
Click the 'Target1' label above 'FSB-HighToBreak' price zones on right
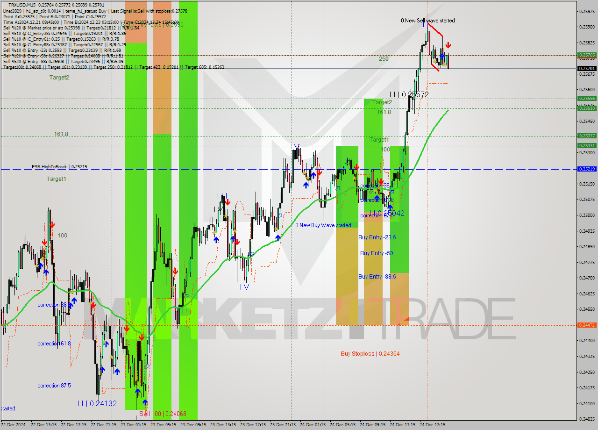tap(379, 140)
